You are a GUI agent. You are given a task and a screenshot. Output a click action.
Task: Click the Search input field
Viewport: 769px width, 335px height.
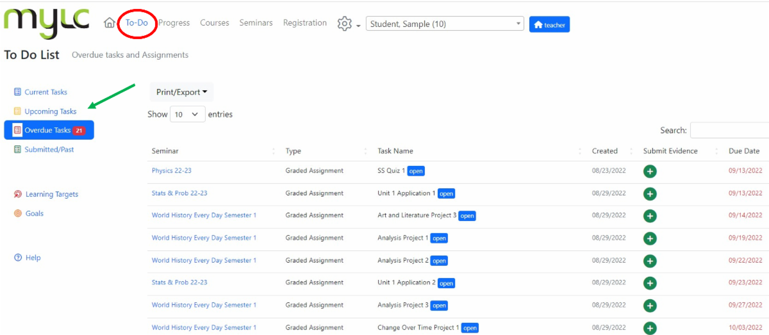(x=729, y=130)
